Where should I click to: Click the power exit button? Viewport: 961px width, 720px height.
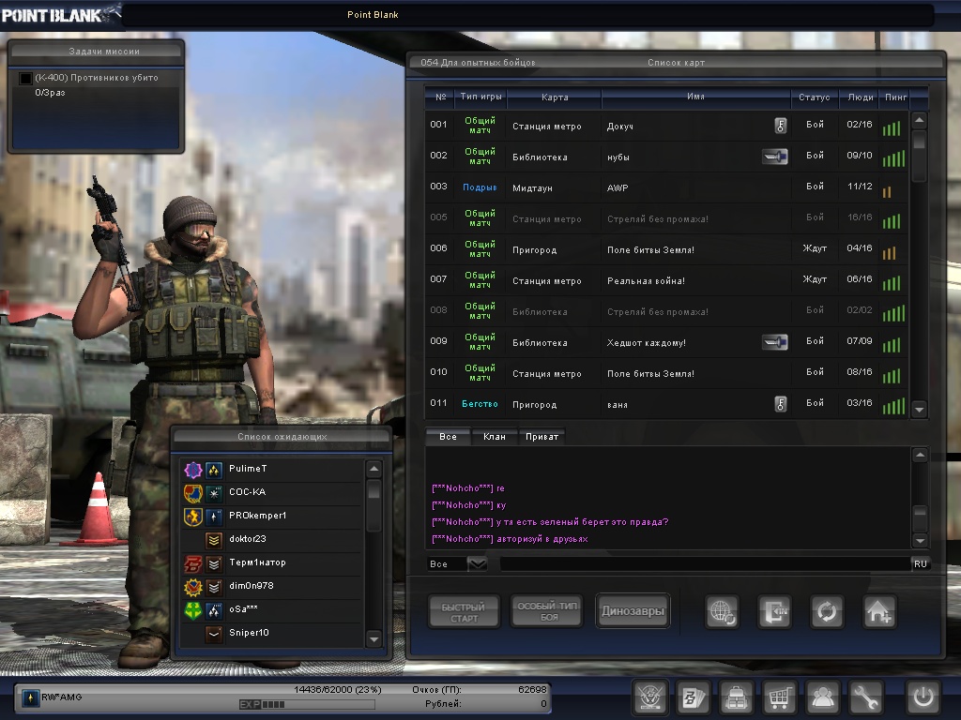click(923, 697)
